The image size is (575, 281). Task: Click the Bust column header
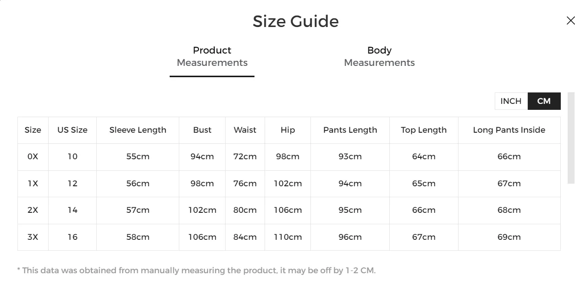tap(202, 130)
